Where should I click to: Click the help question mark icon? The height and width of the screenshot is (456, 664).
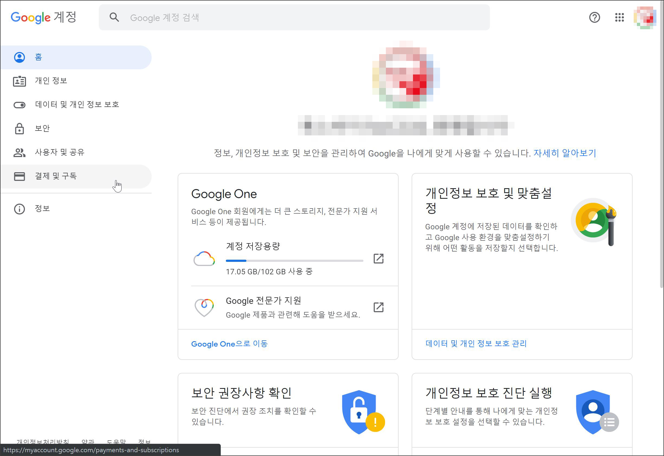click(x=594, y=17)
